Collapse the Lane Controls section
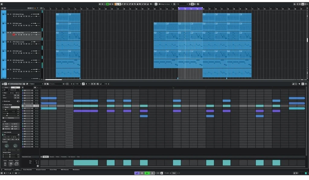This screenshot has width=309, height=180. 3,132
